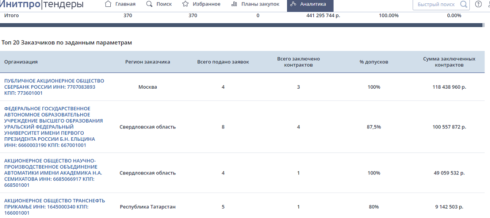Click the quick search magnifier icon
Image resolution: width=490 pixels, height=218 pixels.
(464, 4)
